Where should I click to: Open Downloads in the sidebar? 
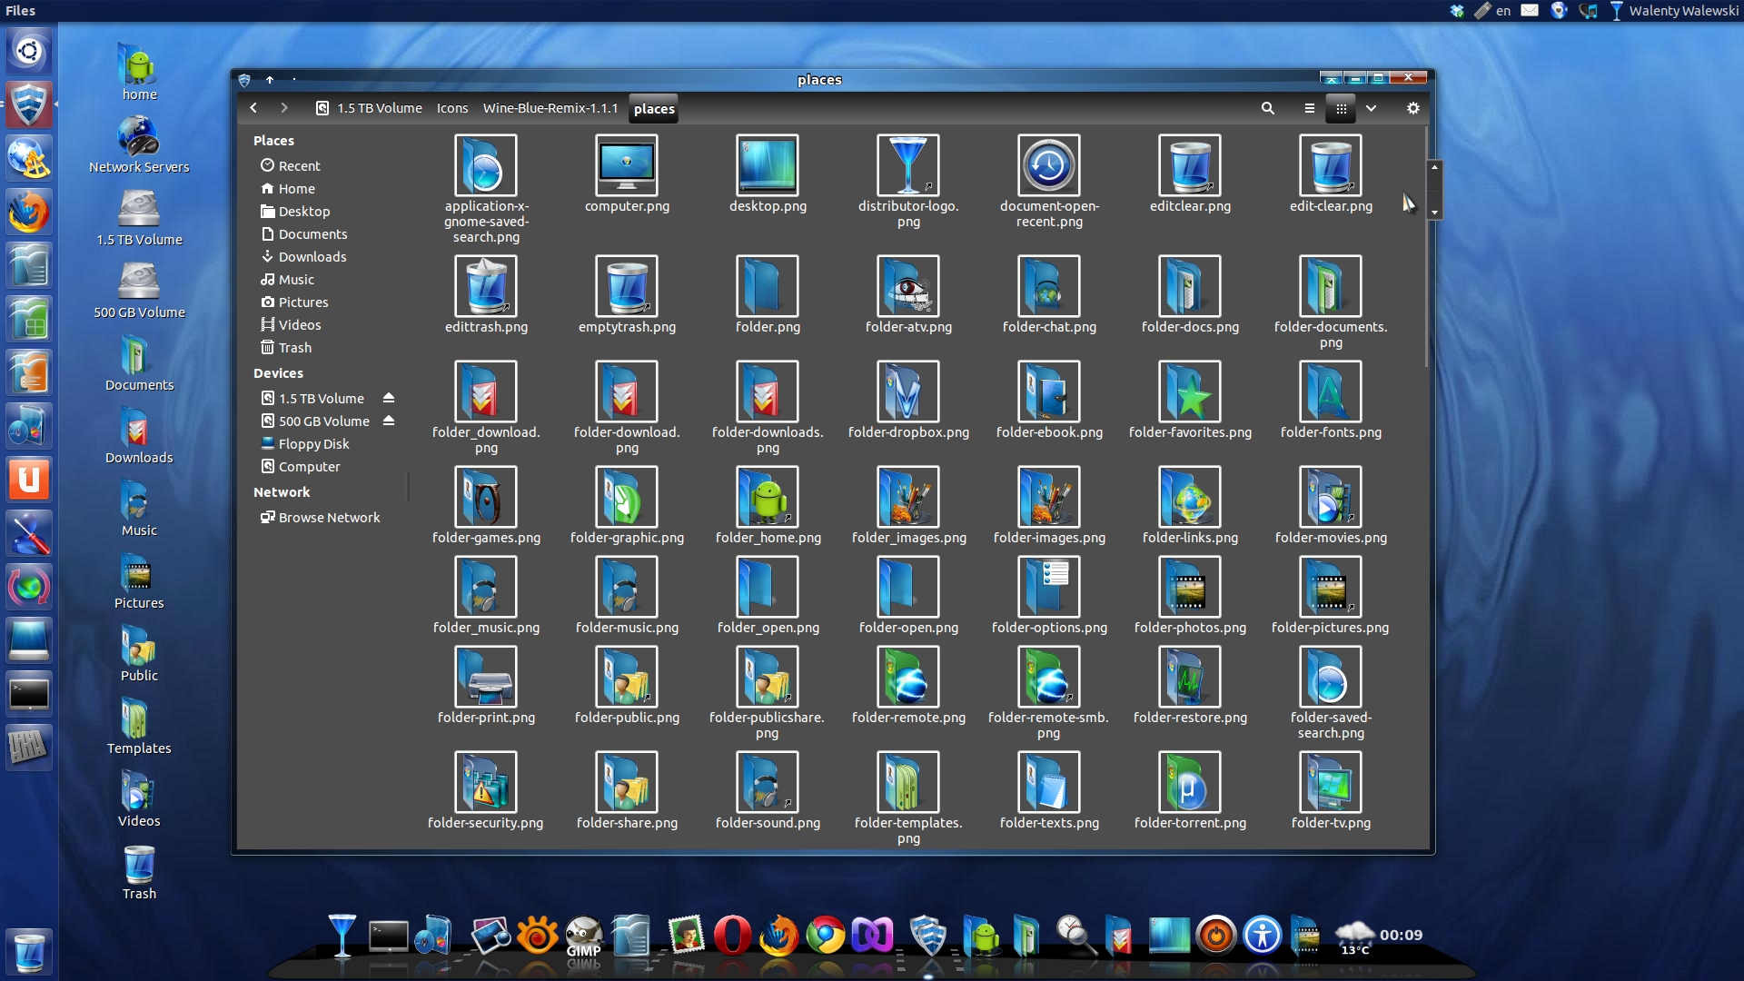[303, 257]
